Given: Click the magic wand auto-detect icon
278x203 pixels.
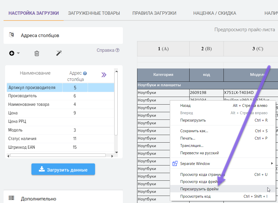Looking at the screenshot, I should click(x=59, y=53).
